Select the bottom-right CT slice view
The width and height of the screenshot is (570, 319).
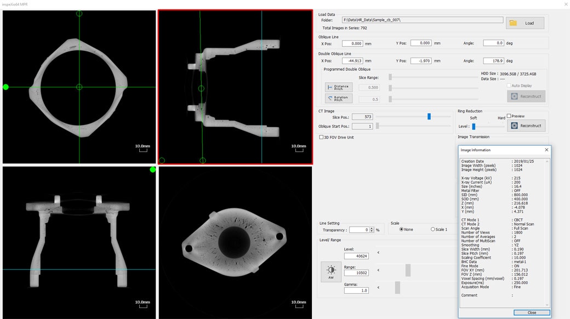tap(235, 242)
